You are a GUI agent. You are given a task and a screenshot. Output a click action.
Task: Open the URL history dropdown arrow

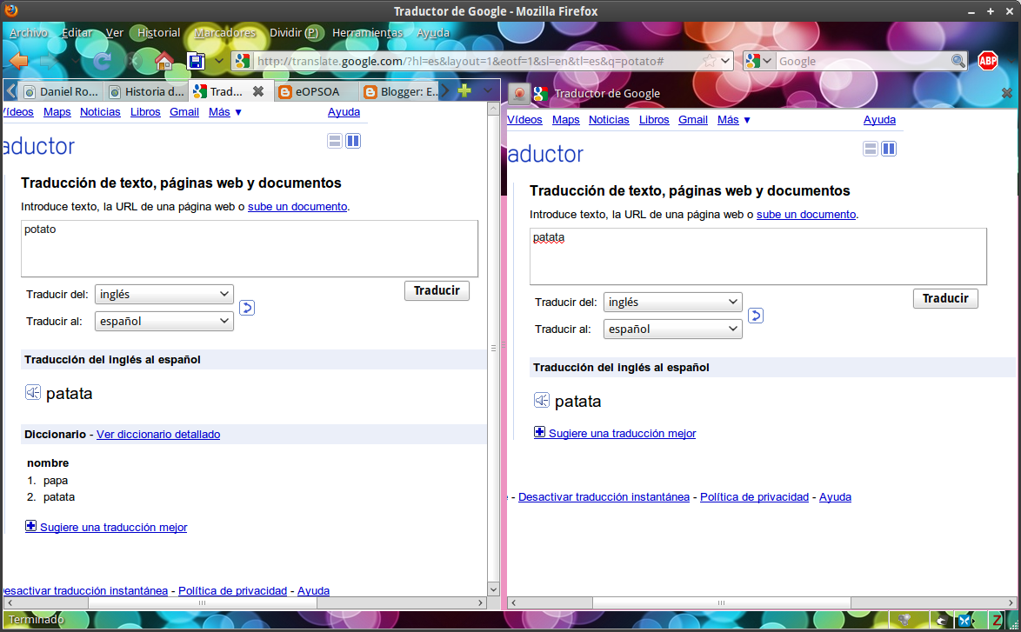[x=725, y=61]
